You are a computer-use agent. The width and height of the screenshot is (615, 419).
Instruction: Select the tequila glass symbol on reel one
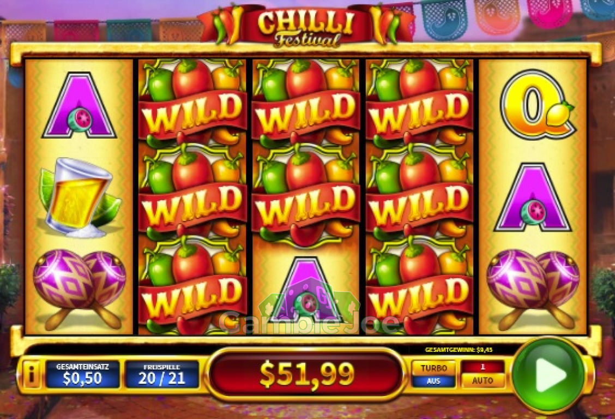[x=79, y=197]
